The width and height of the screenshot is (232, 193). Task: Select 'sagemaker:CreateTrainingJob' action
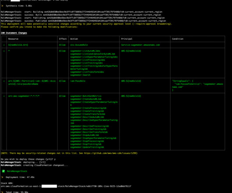[x=87, y=111]
